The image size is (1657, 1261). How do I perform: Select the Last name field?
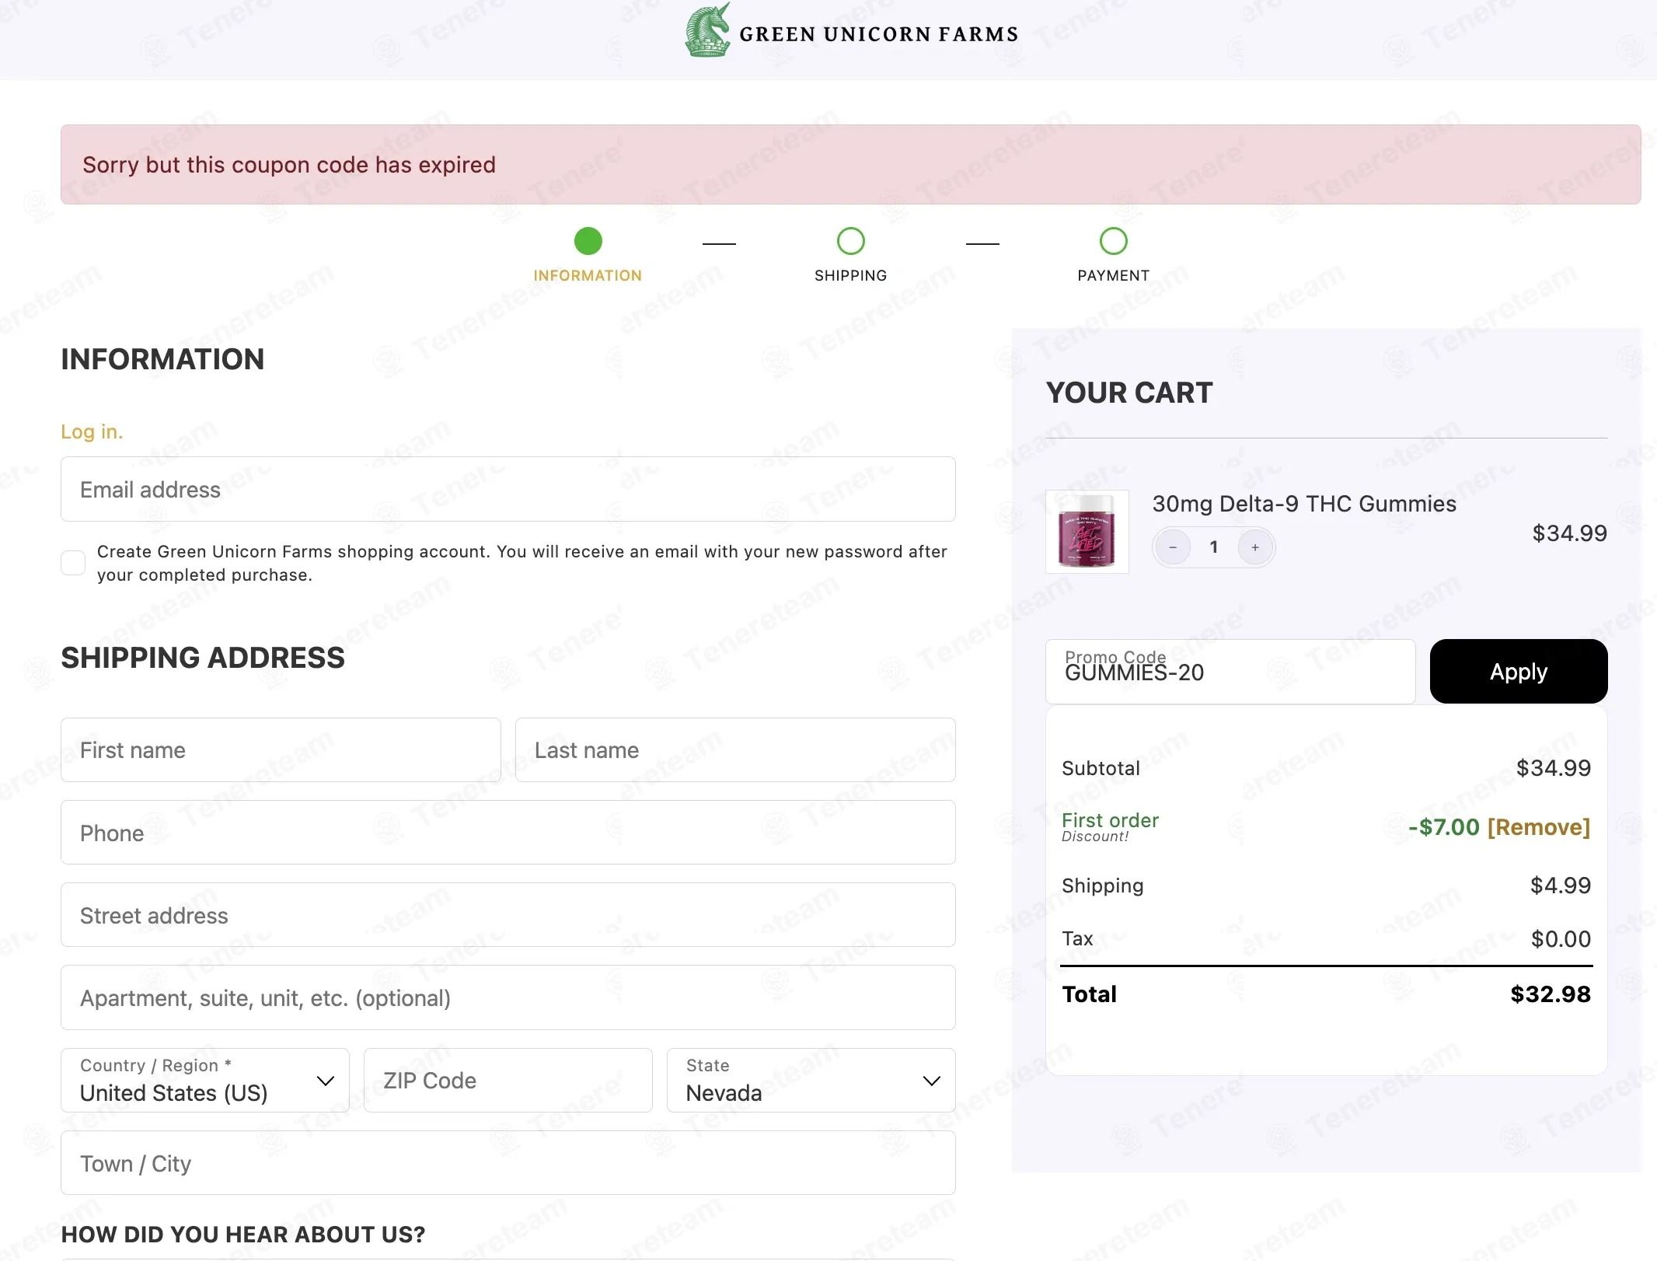point(735,749)
